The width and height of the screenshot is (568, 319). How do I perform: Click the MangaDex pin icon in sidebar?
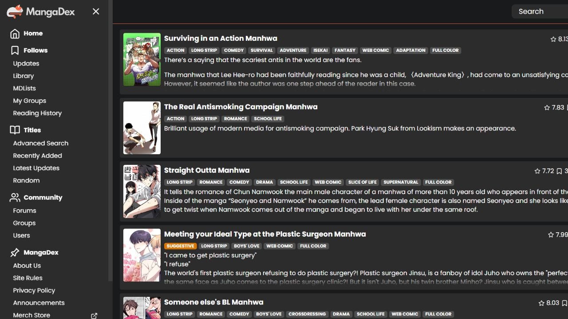(x=15, y=253)
